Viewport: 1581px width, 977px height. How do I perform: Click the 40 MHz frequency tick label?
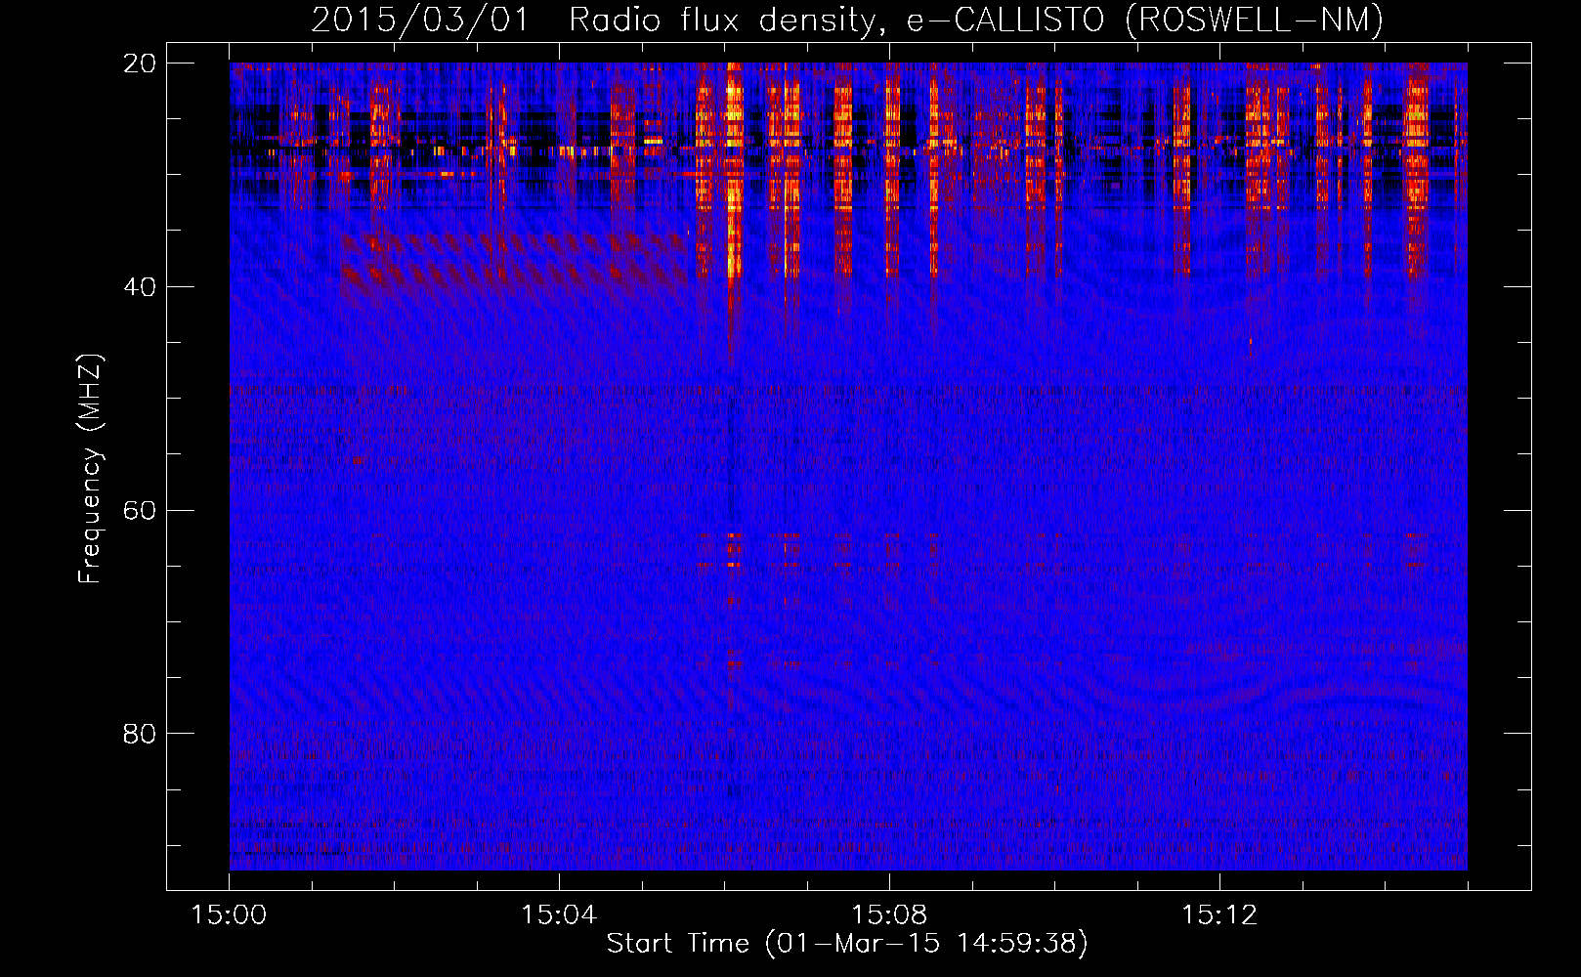click(x=141, y=287)
